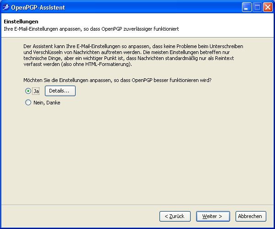The width and height of the screenshot is (275, 229).
Task: Click the "OpenPGP-Assistent" window title text
Action: point(38,7)
